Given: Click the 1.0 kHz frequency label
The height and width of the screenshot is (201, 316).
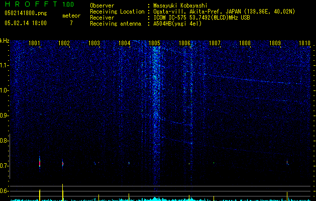Looking at the screenshot, I should click(4, 90).
